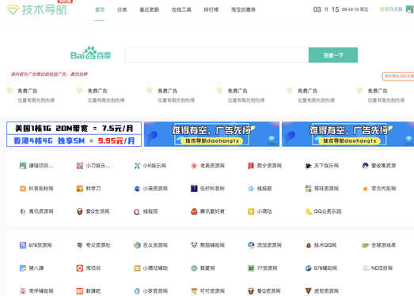
Task: Click the 小庚资源网 blue icon
Action: coord(137,189)
